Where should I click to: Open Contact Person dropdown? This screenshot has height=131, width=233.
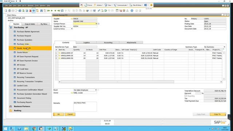click(96, 24)
